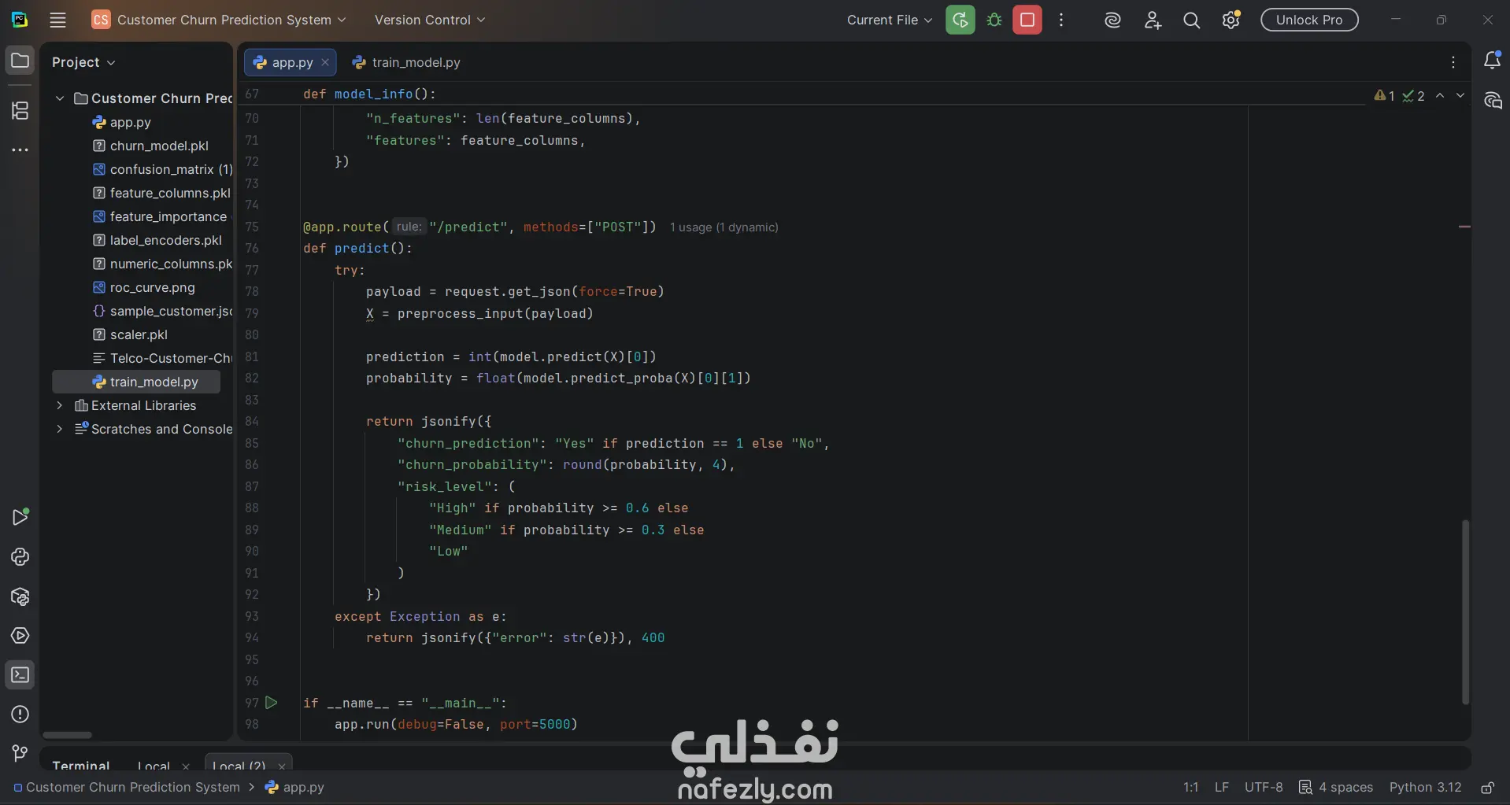Open the Telco-Customer-Ch data file
This screenshot has width=1510, height=805.
[x=162, y=358]
